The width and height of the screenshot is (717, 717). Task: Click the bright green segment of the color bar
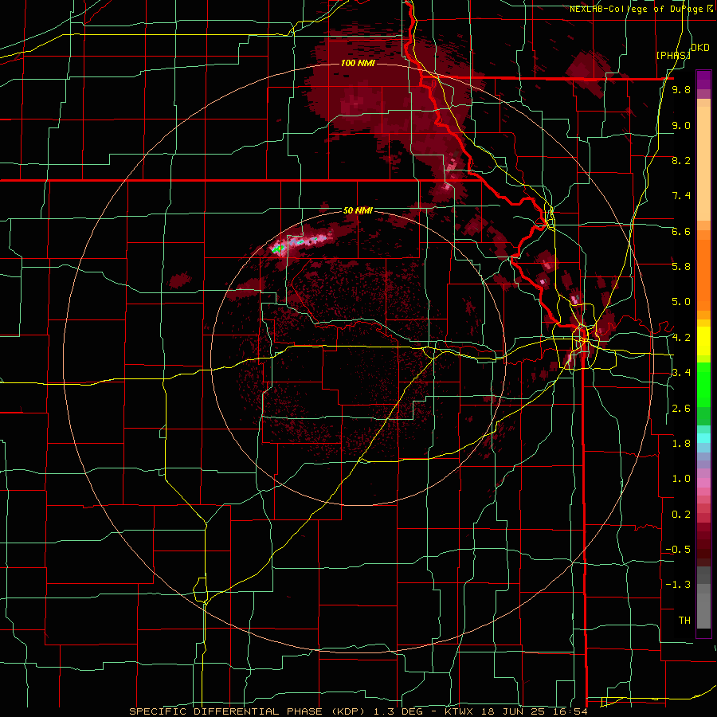pyautogui.click(x=703, y=385)
